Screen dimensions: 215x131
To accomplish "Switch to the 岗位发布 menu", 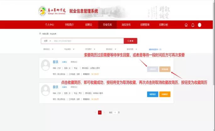I will (126, 25).
